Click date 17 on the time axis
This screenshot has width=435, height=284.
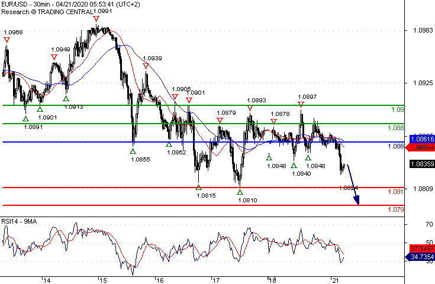tap(216, 280)
